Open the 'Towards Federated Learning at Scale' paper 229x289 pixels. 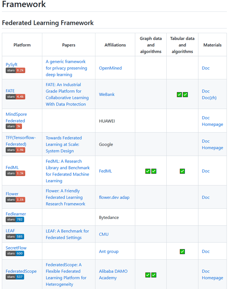(x=64, y=145)
